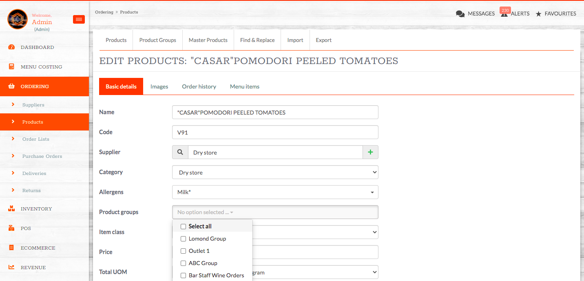This screenshot has height=281, width=584.
Task: Open the Messages panel
Action: [x=475, y=13]
